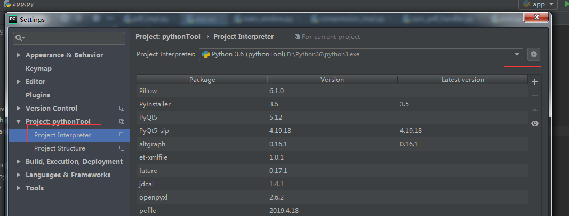Click the PyCharm logo in Settings title bar
Screen dimensions: 569x216
click(x=13, y=20)
